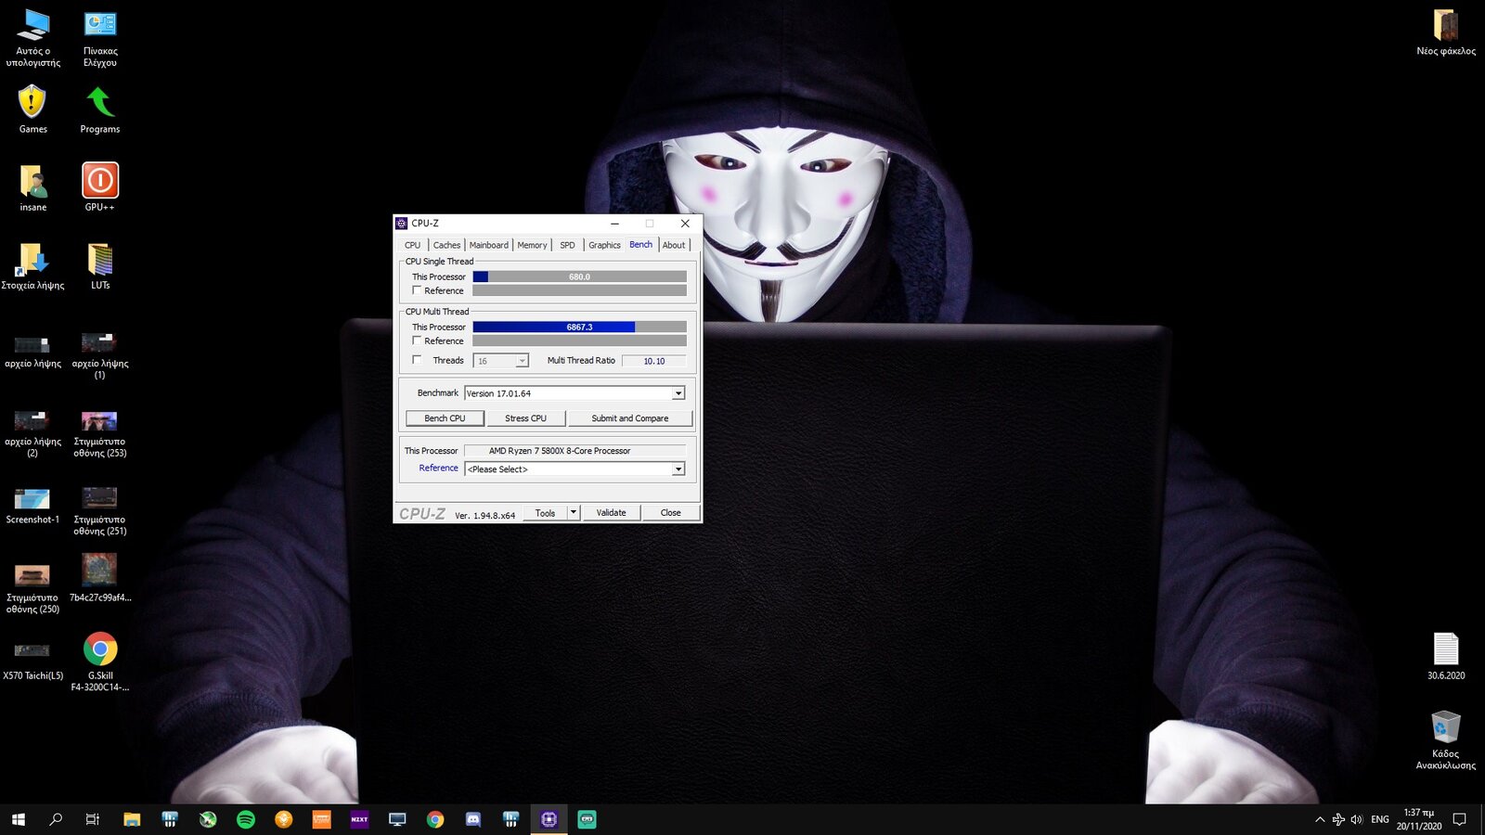This screenshot has width=1485, height=835.
Task: Open the Windows Start button
Action: coord(18,819)
